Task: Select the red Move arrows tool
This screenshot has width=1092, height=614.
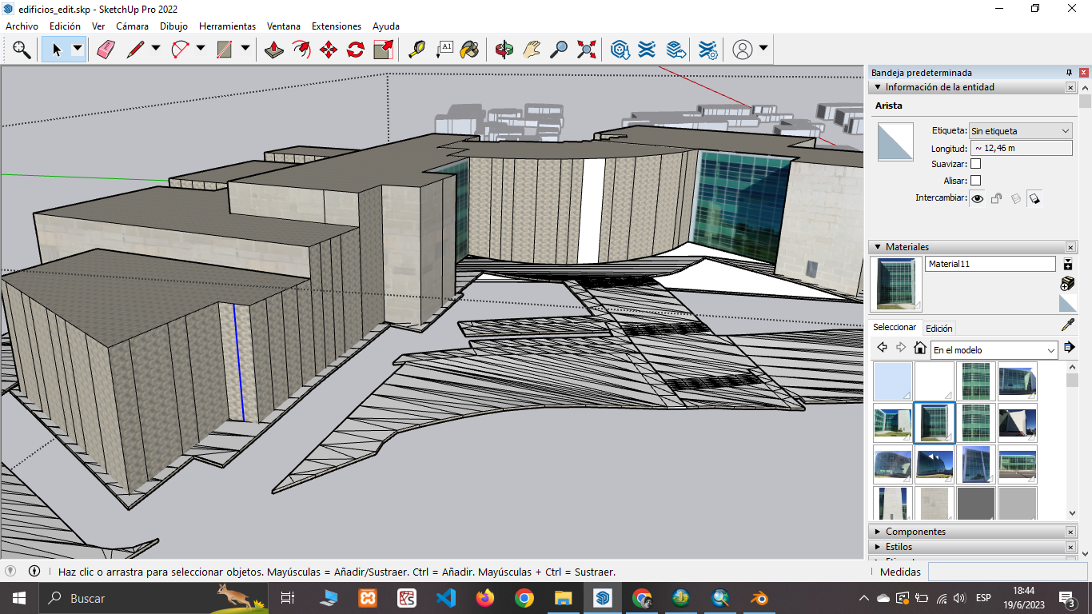Action: (x=329, y=50)
